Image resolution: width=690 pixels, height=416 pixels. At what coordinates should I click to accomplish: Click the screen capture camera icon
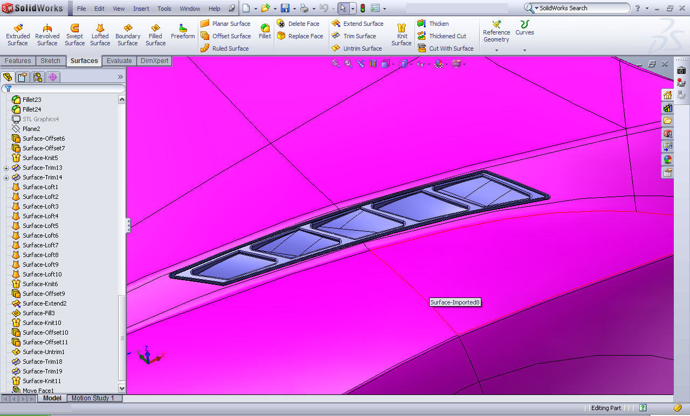click(681, 71)
